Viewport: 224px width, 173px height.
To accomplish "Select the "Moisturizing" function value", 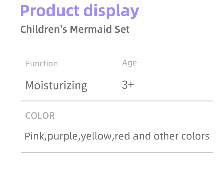I will 56,85.
